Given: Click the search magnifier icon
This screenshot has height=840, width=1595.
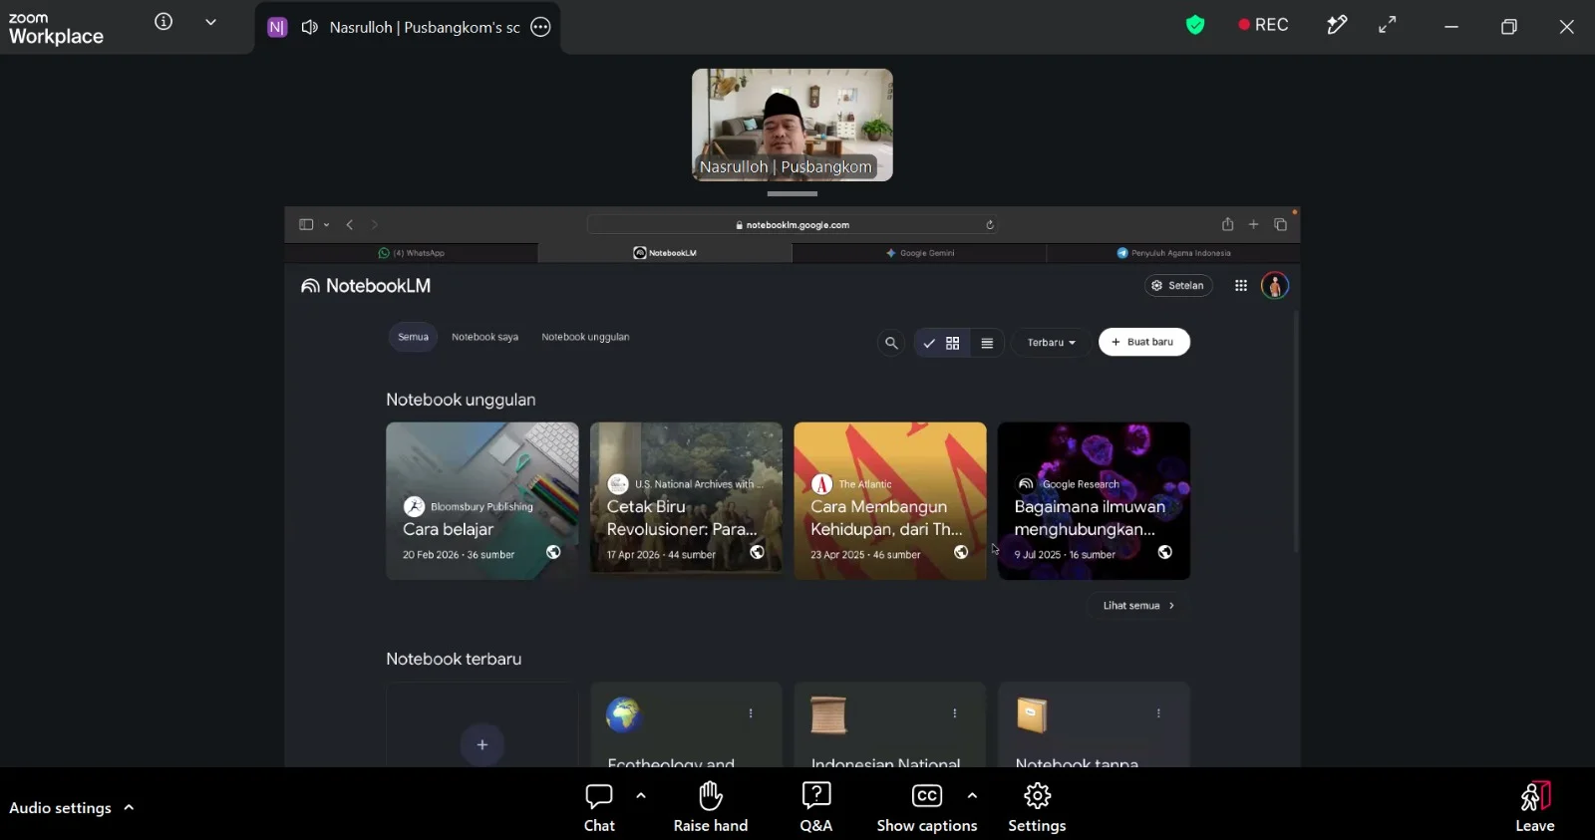Looking at the screenshot, I should 891,343.
